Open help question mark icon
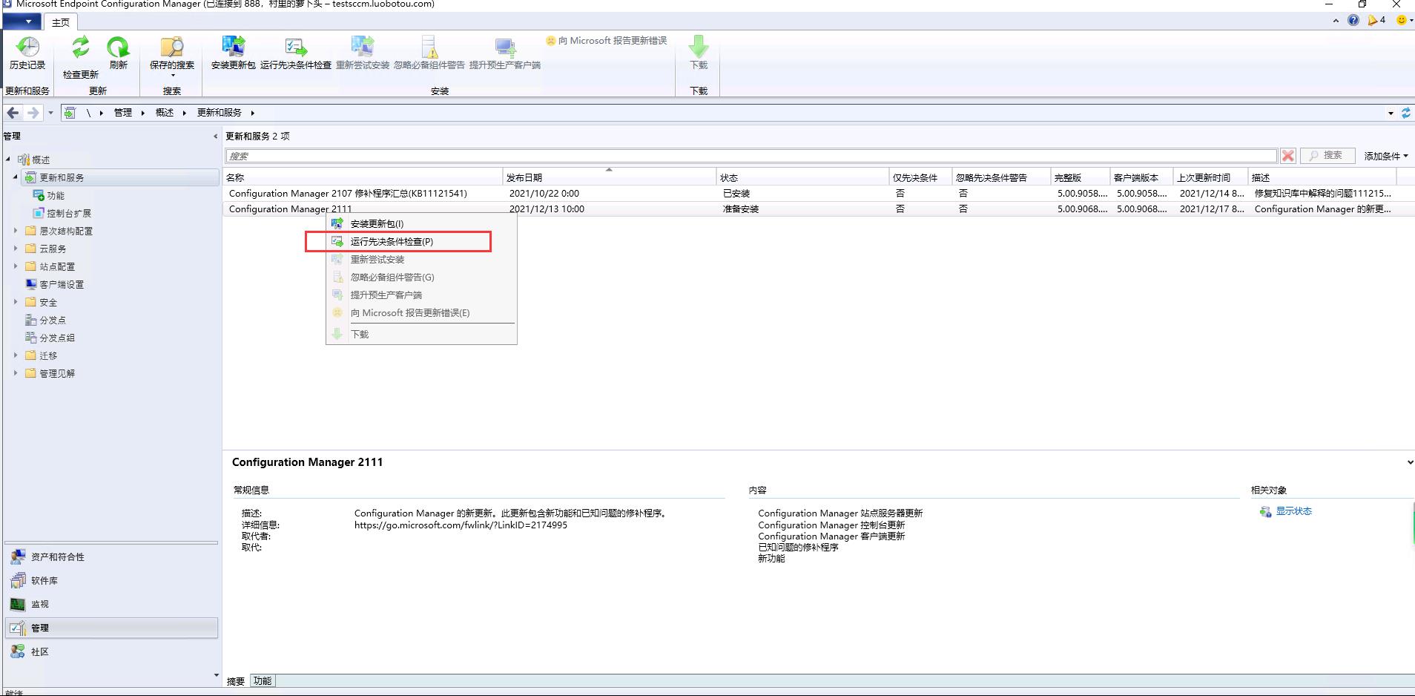The image size is (1415, 696). [x=1353, y=21]
